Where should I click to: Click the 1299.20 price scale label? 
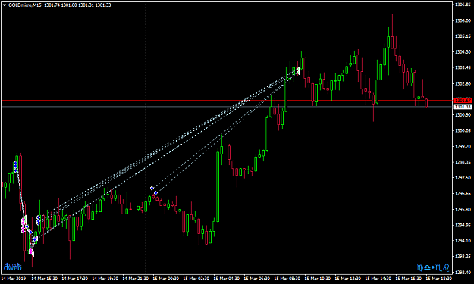[463, 146]
